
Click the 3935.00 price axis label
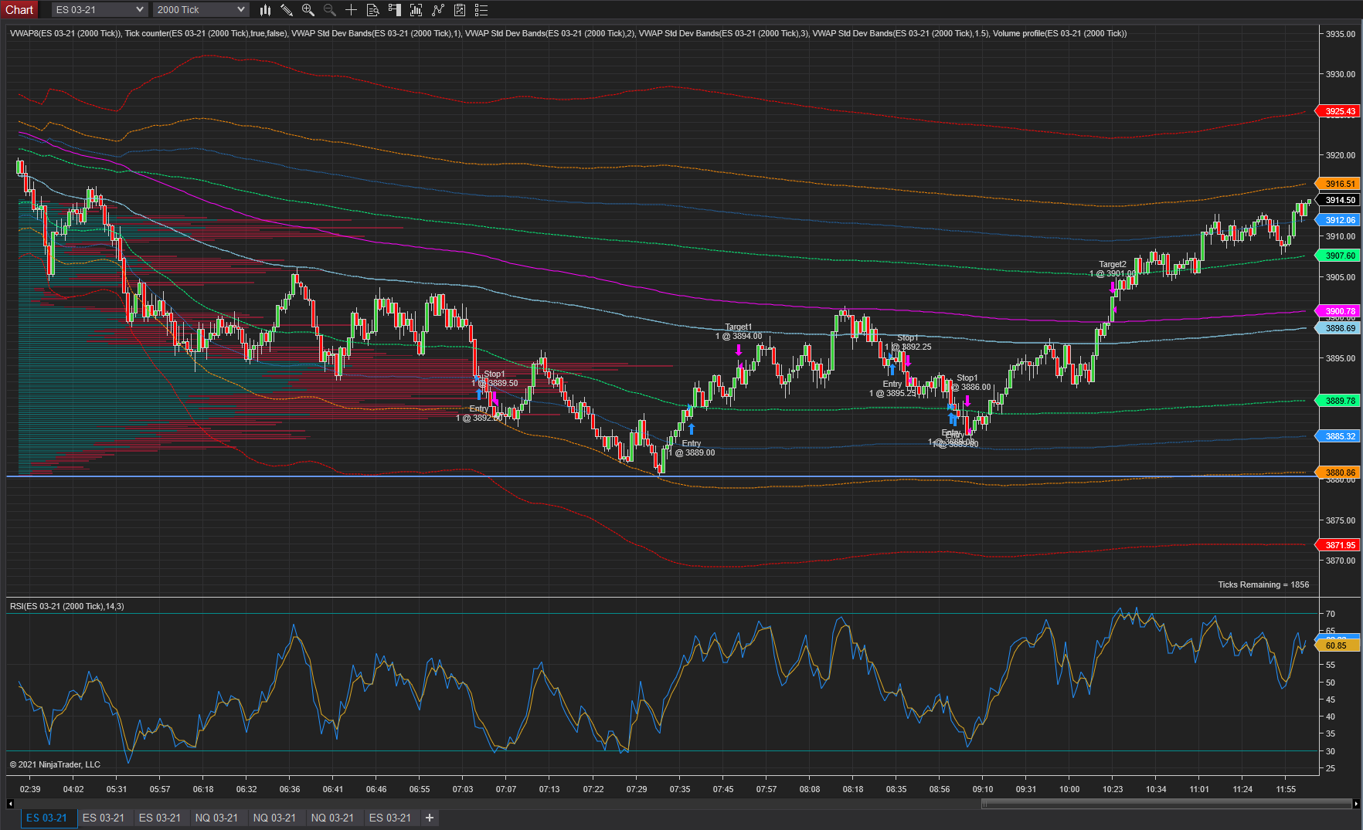1340,34
